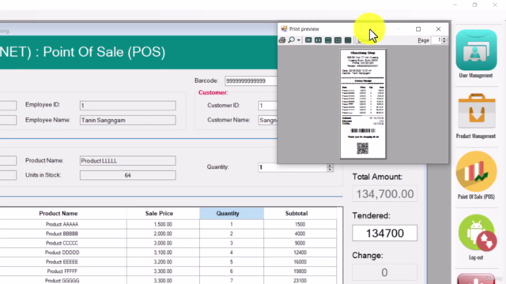Click the Print icon in Print preview
Screen dimensions: 506x284
pos(282,40)
